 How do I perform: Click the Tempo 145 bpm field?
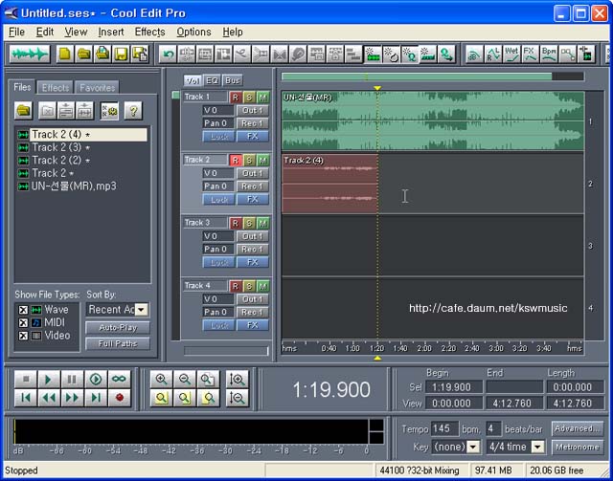tap(444, 428)
